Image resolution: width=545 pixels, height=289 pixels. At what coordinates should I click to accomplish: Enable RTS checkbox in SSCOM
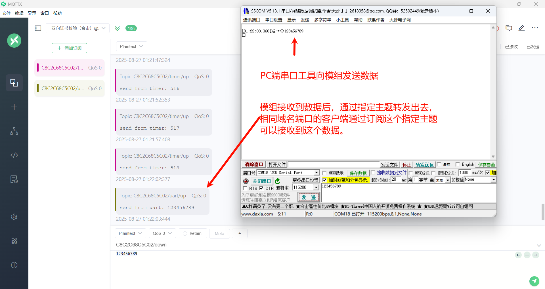[x=245, y=188]
